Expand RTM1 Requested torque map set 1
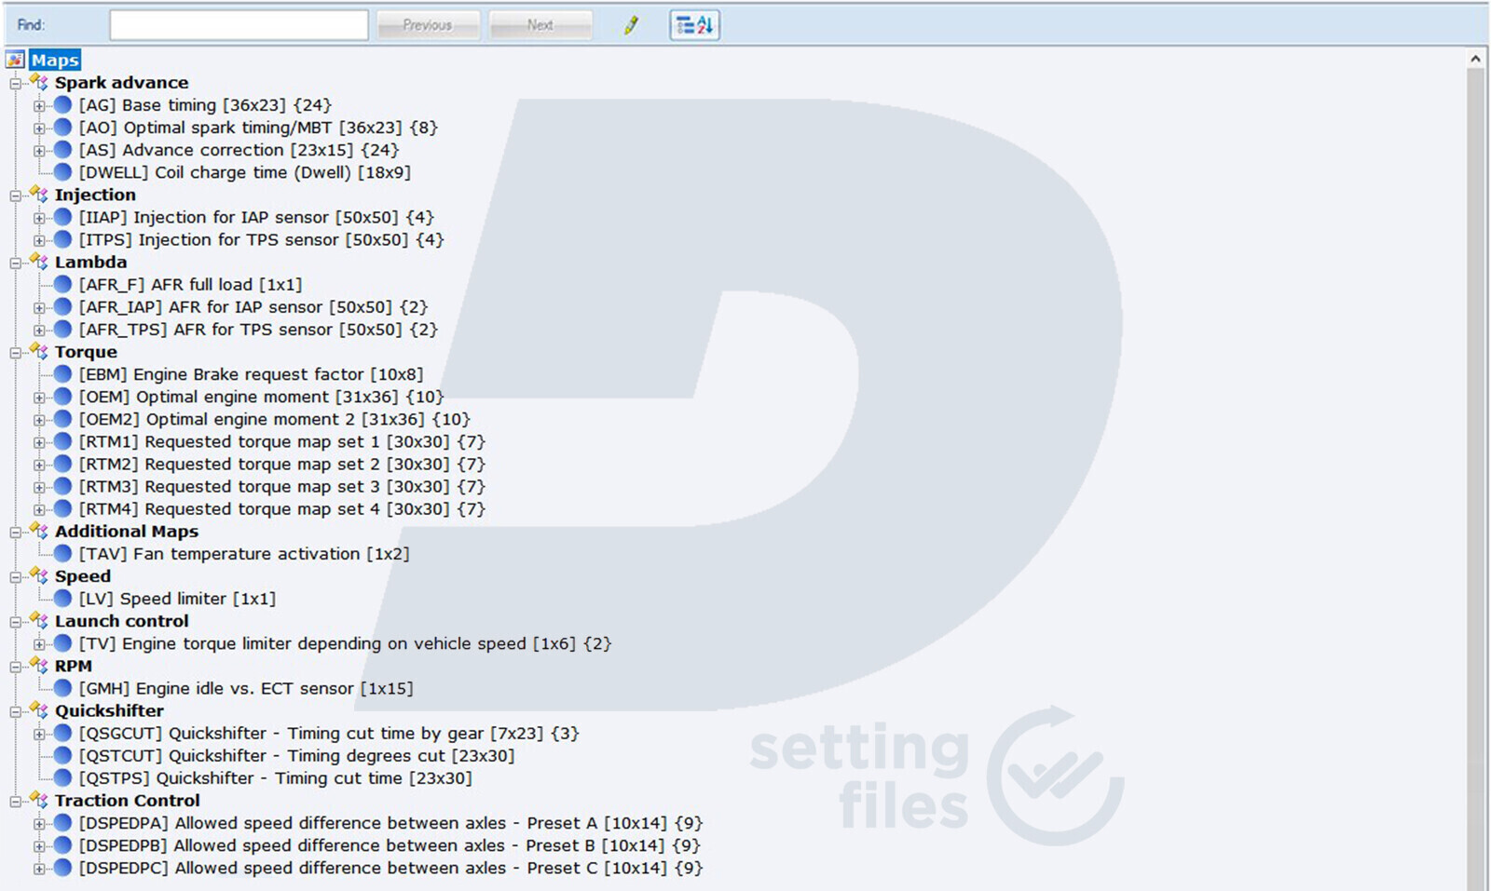This screenshot has width=1491, height=891. (39, 442)
